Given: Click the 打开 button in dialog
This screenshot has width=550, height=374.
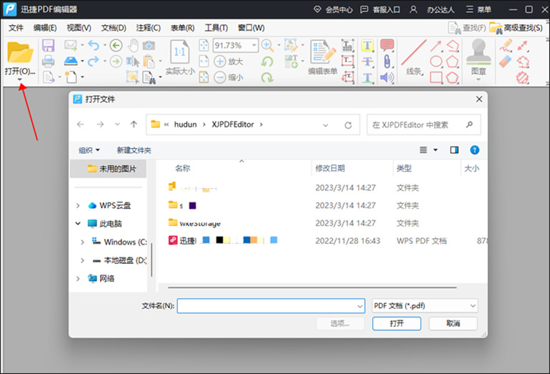Looking at the screenshot, I should click(x=396, y=323).
